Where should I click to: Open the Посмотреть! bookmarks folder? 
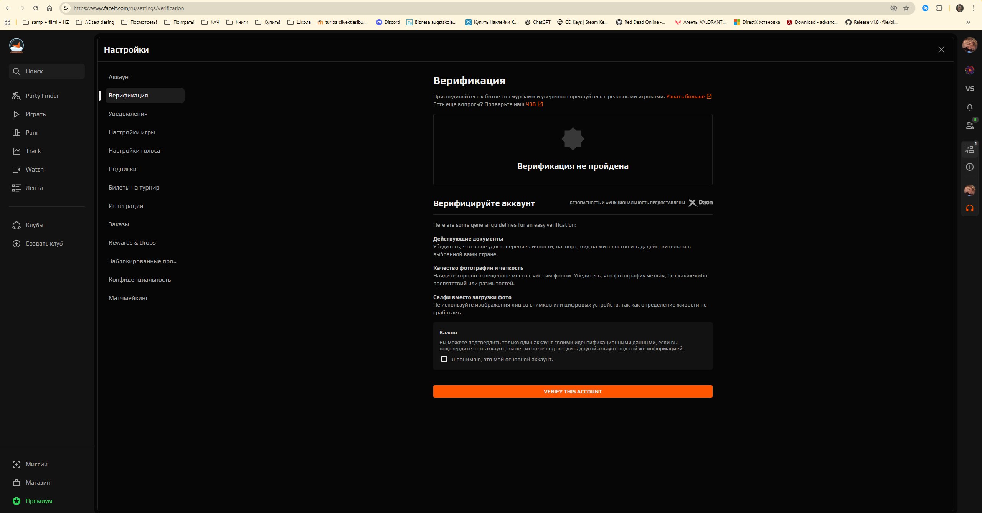tap(139, 22)
